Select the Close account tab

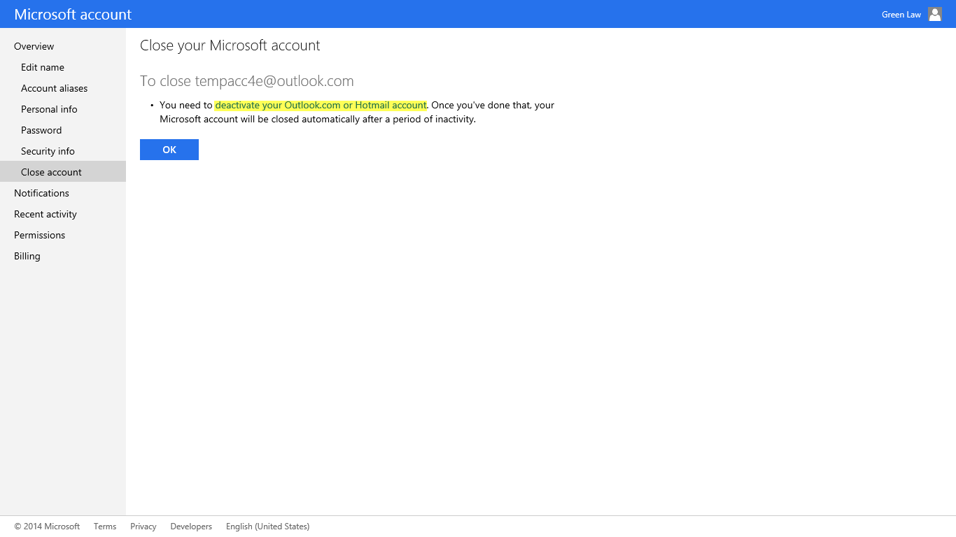(x=51, y=171)
